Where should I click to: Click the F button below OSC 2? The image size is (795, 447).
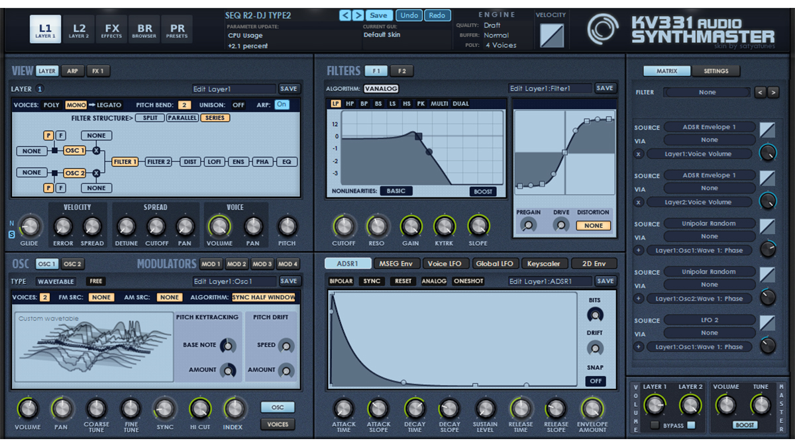tap(60, 188)
